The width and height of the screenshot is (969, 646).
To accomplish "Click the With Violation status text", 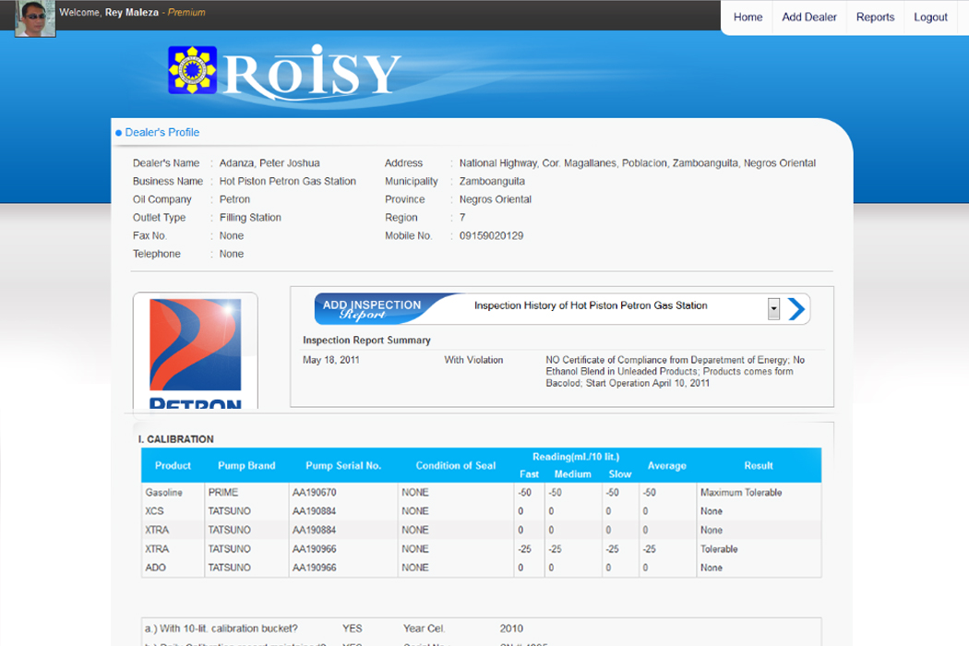I will tap(473, 360).
